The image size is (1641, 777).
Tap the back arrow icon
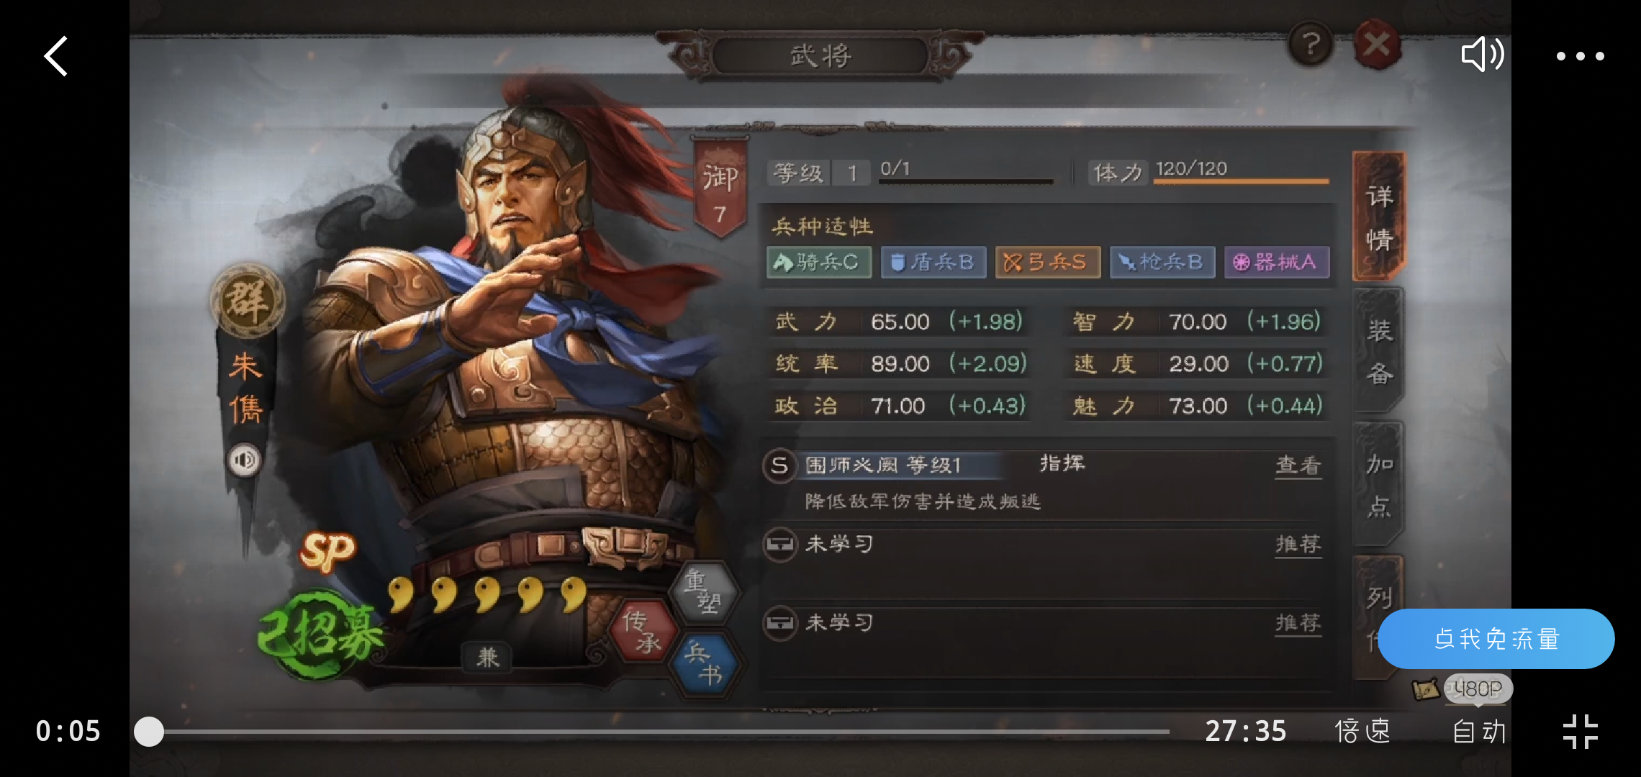click(x=55, y=56)
